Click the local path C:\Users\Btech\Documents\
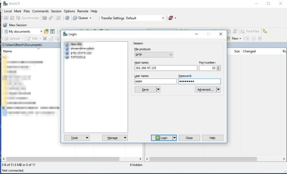The height and width of the screenshot is (174, 287). 22,45
